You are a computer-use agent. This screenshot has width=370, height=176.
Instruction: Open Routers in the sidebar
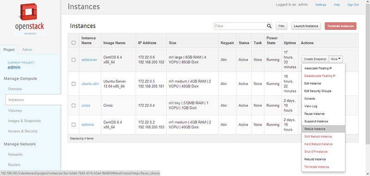(14, 165)
